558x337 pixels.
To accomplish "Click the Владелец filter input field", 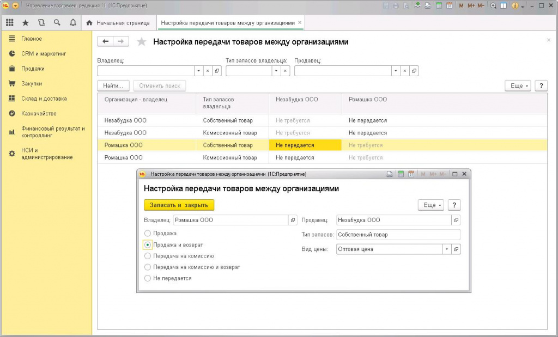I will tap(146, 71).
